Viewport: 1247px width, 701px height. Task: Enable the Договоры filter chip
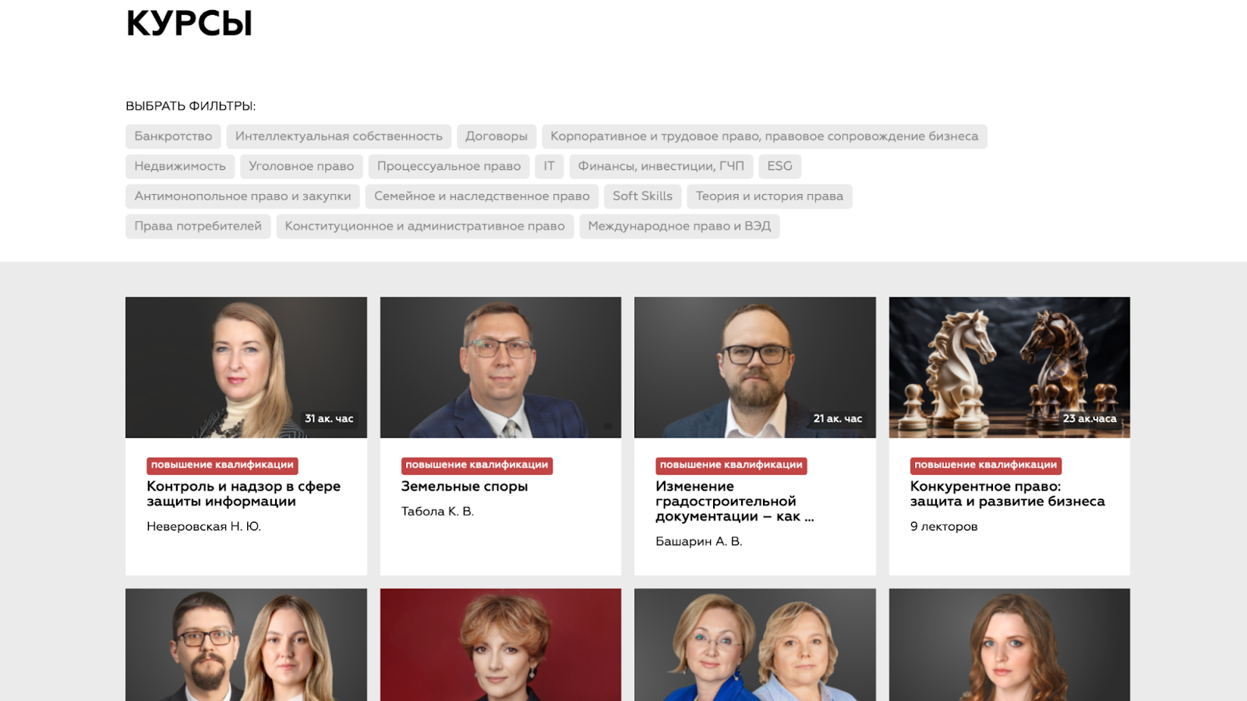click(x=496, y=136)
